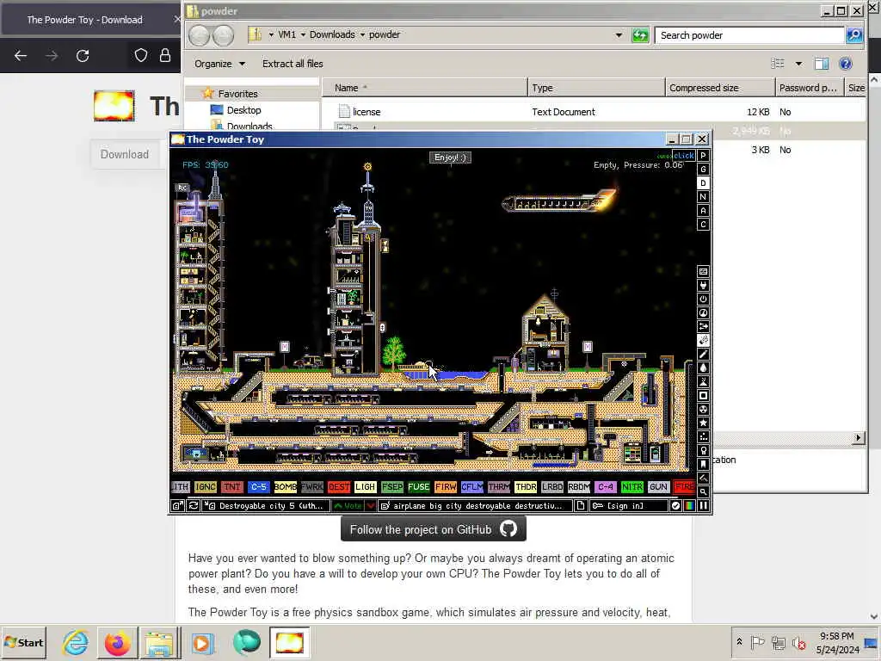
Task: Open the Force elements category
Action: pyautogui.click(x=703, y=326)
